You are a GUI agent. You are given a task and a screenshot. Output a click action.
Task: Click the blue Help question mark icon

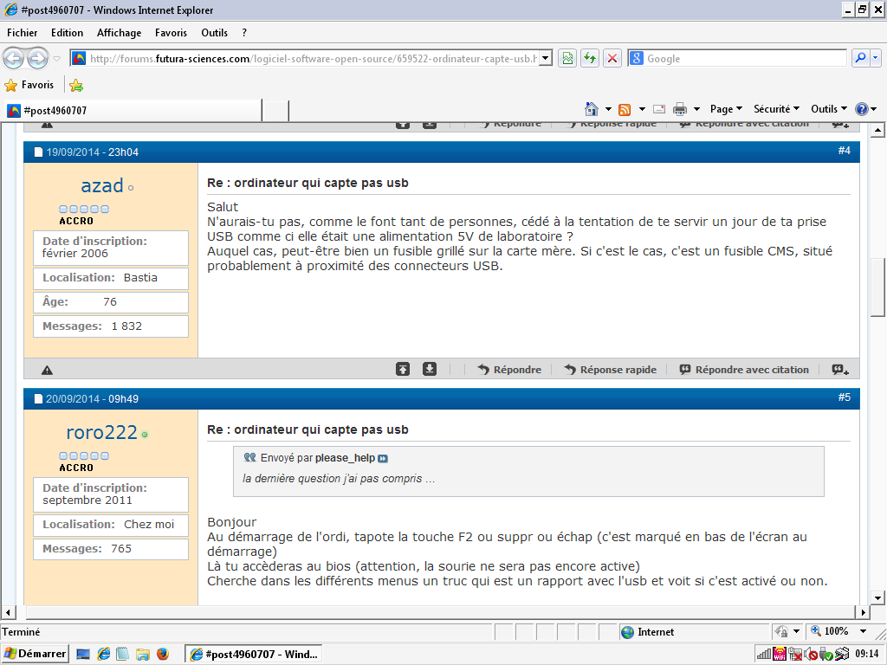click(862, 109)
